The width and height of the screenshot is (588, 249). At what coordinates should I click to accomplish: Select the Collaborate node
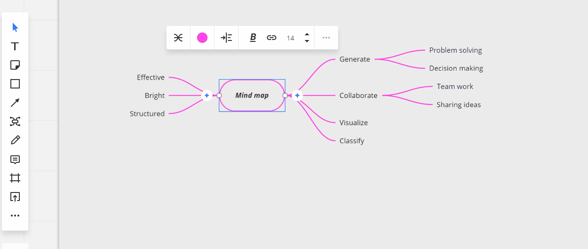[x=358, y=96]
